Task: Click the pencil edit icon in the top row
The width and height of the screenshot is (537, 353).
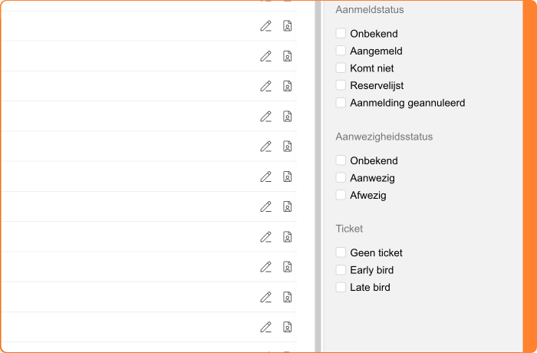Action: click(265, 26)
